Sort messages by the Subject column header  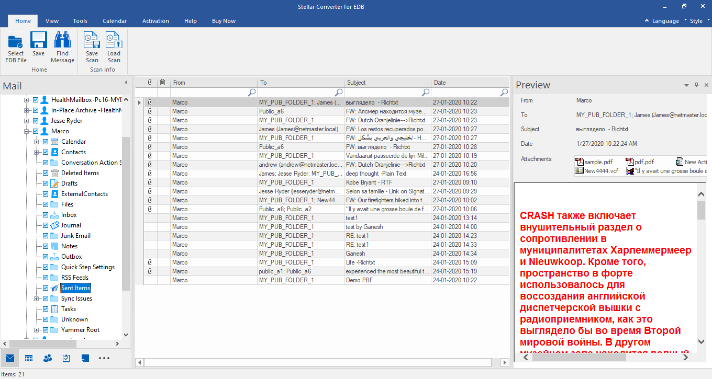388,83
